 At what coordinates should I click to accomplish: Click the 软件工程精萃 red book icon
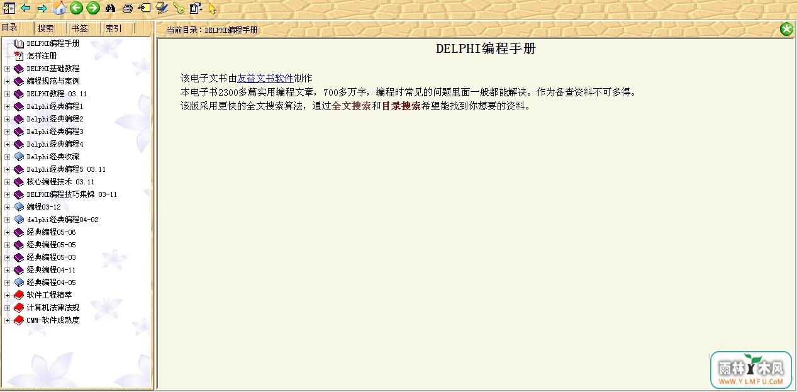point(19,295)
